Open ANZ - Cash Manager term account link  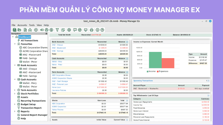coord(60,81)
